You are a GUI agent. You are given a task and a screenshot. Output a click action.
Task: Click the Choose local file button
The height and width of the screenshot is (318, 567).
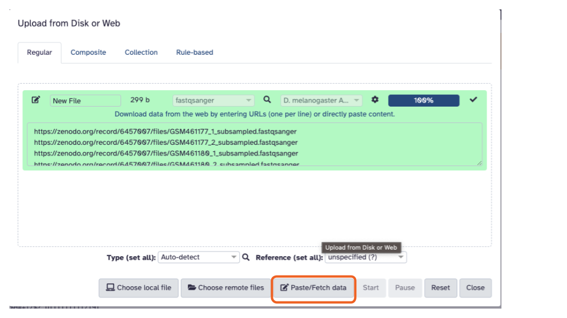(x=138, y=288)
